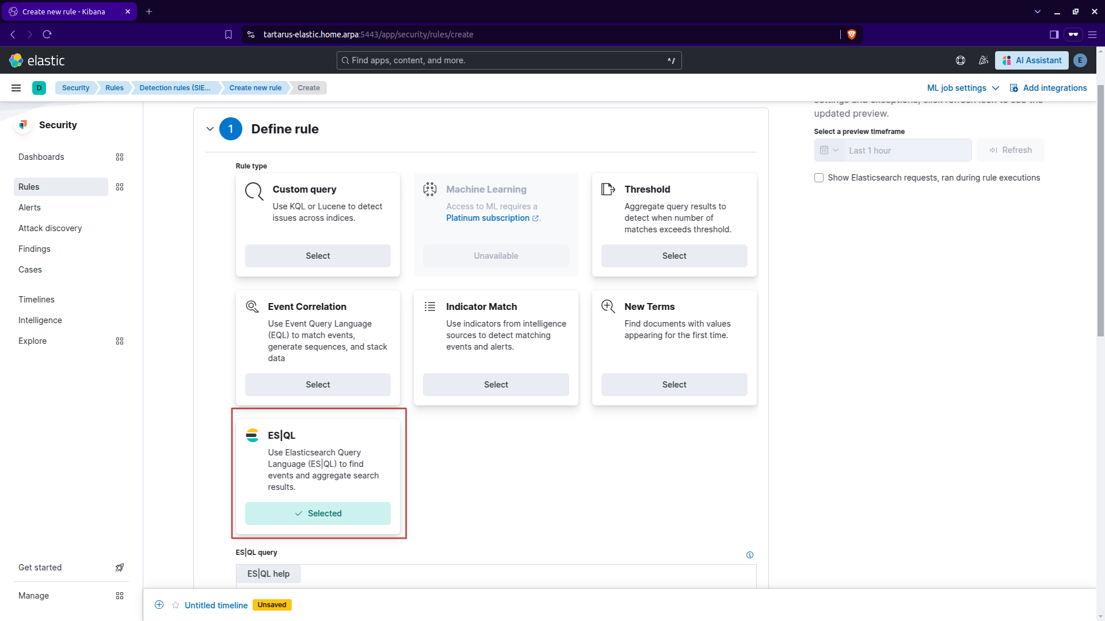Select the Threshold rule type
Viewport: 1105px width, 621px height.
coord(674,256)
